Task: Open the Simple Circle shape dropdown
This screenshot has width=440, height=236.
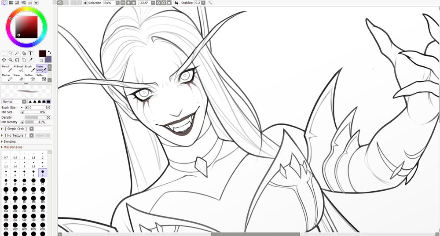Action: point(31,129)
